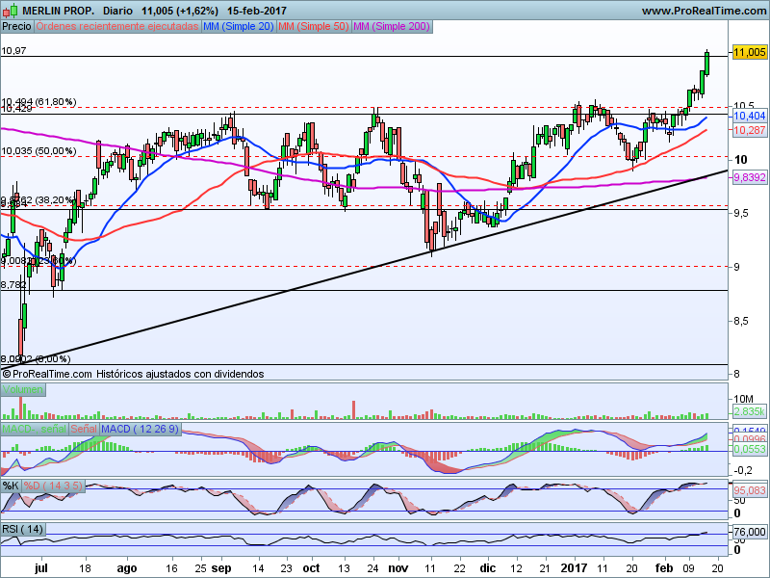Select the 10,494 (61,80%) Fibonacci label
The width and height of the screenshot is (770, 578).
pos(38,102)
